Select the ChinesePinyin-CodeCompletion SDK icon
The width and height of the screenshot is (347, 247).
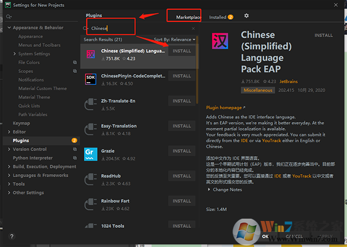[91, 79]
